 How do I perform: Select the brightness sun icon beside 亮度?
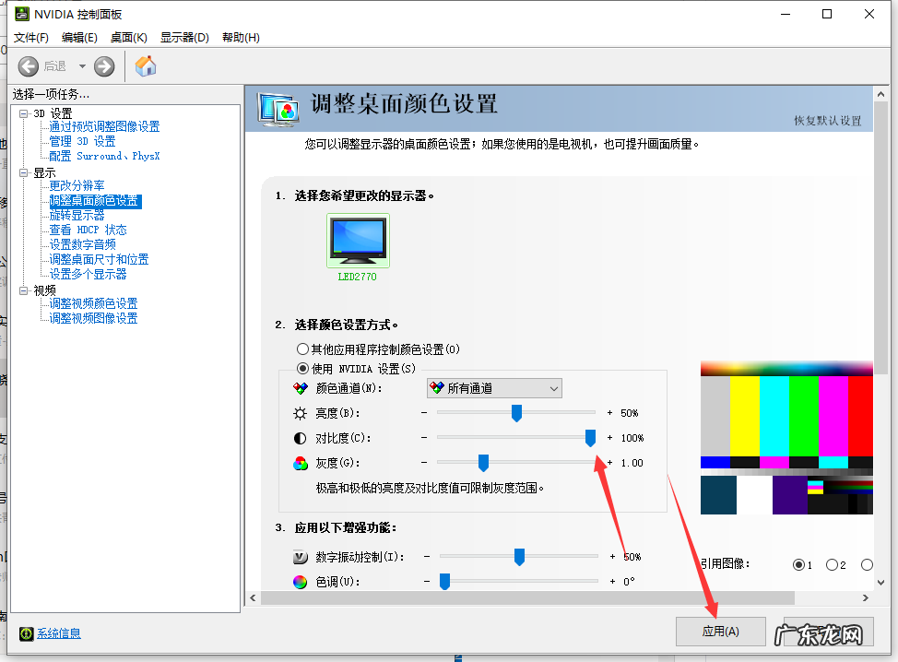point(300,412)
